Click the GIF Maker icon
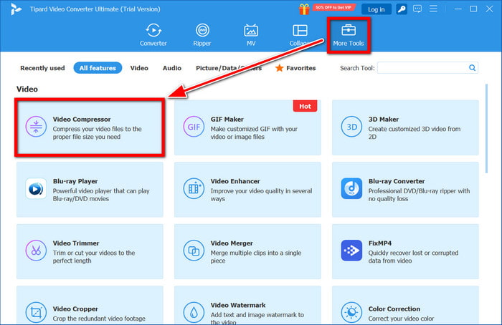 (194, 127)
